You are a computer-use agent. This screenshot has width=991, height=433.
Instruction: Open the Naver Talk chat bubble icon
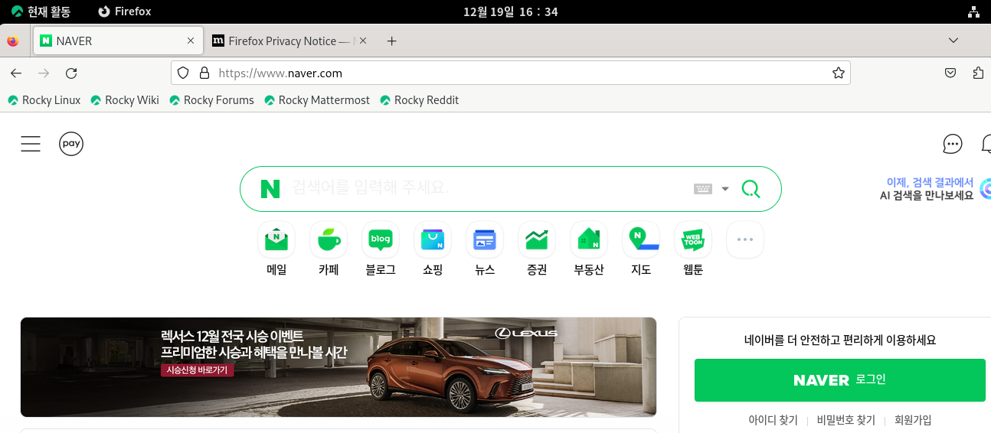[952, 144]
